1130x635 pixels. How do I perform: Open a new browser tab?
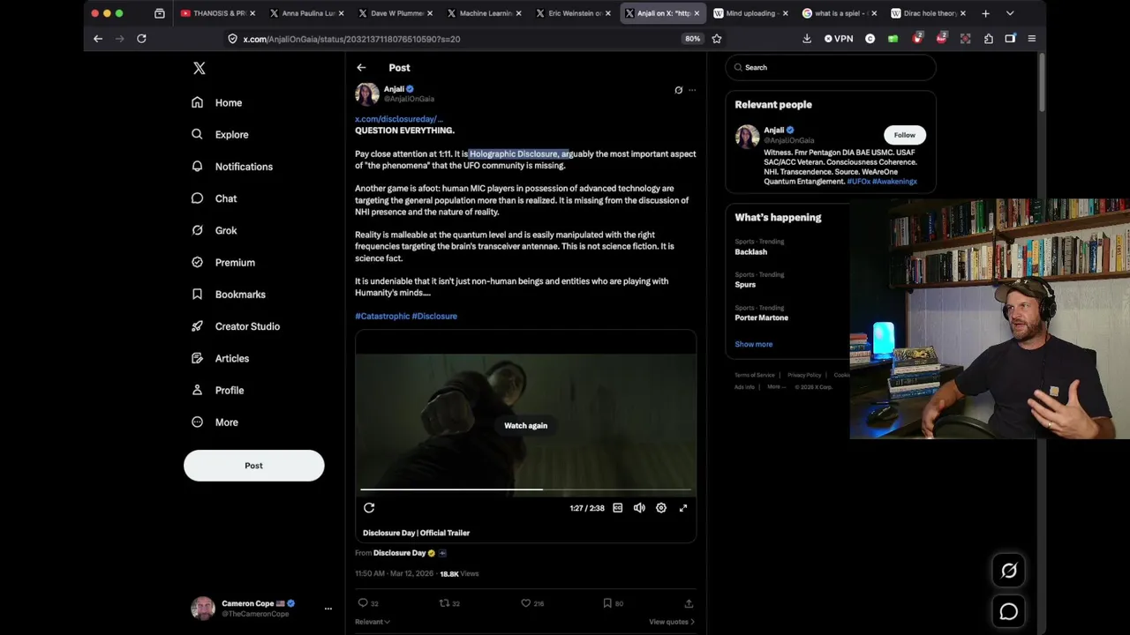tap(985, 13)
